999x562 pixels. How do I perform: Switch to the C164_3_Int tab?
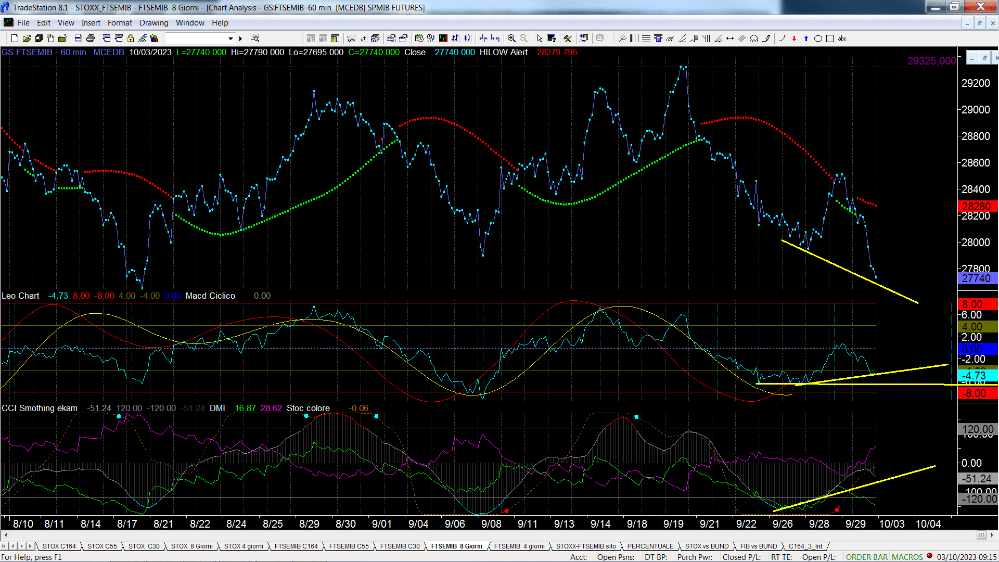(805, 546)
